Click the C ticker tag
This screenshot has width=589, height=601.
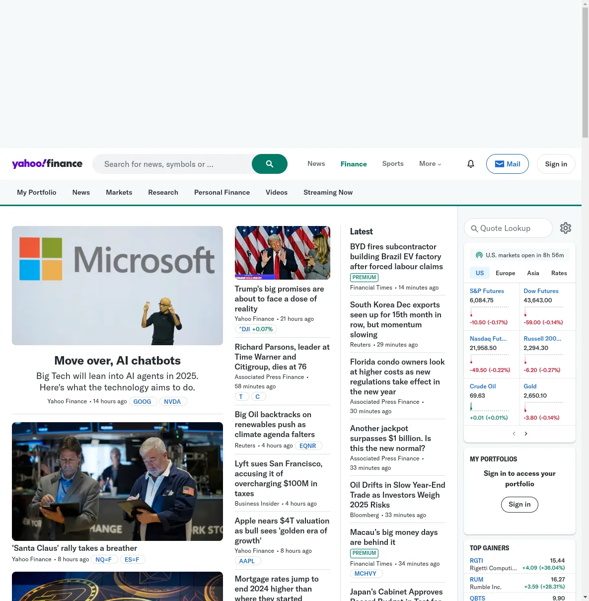click(x=258, y=396)
